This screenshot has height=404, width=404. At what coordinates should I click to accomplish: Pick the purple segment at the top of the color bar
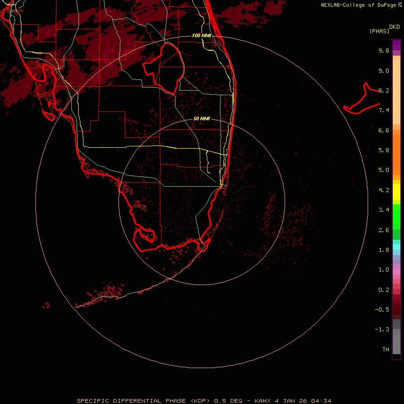[396, 45]
